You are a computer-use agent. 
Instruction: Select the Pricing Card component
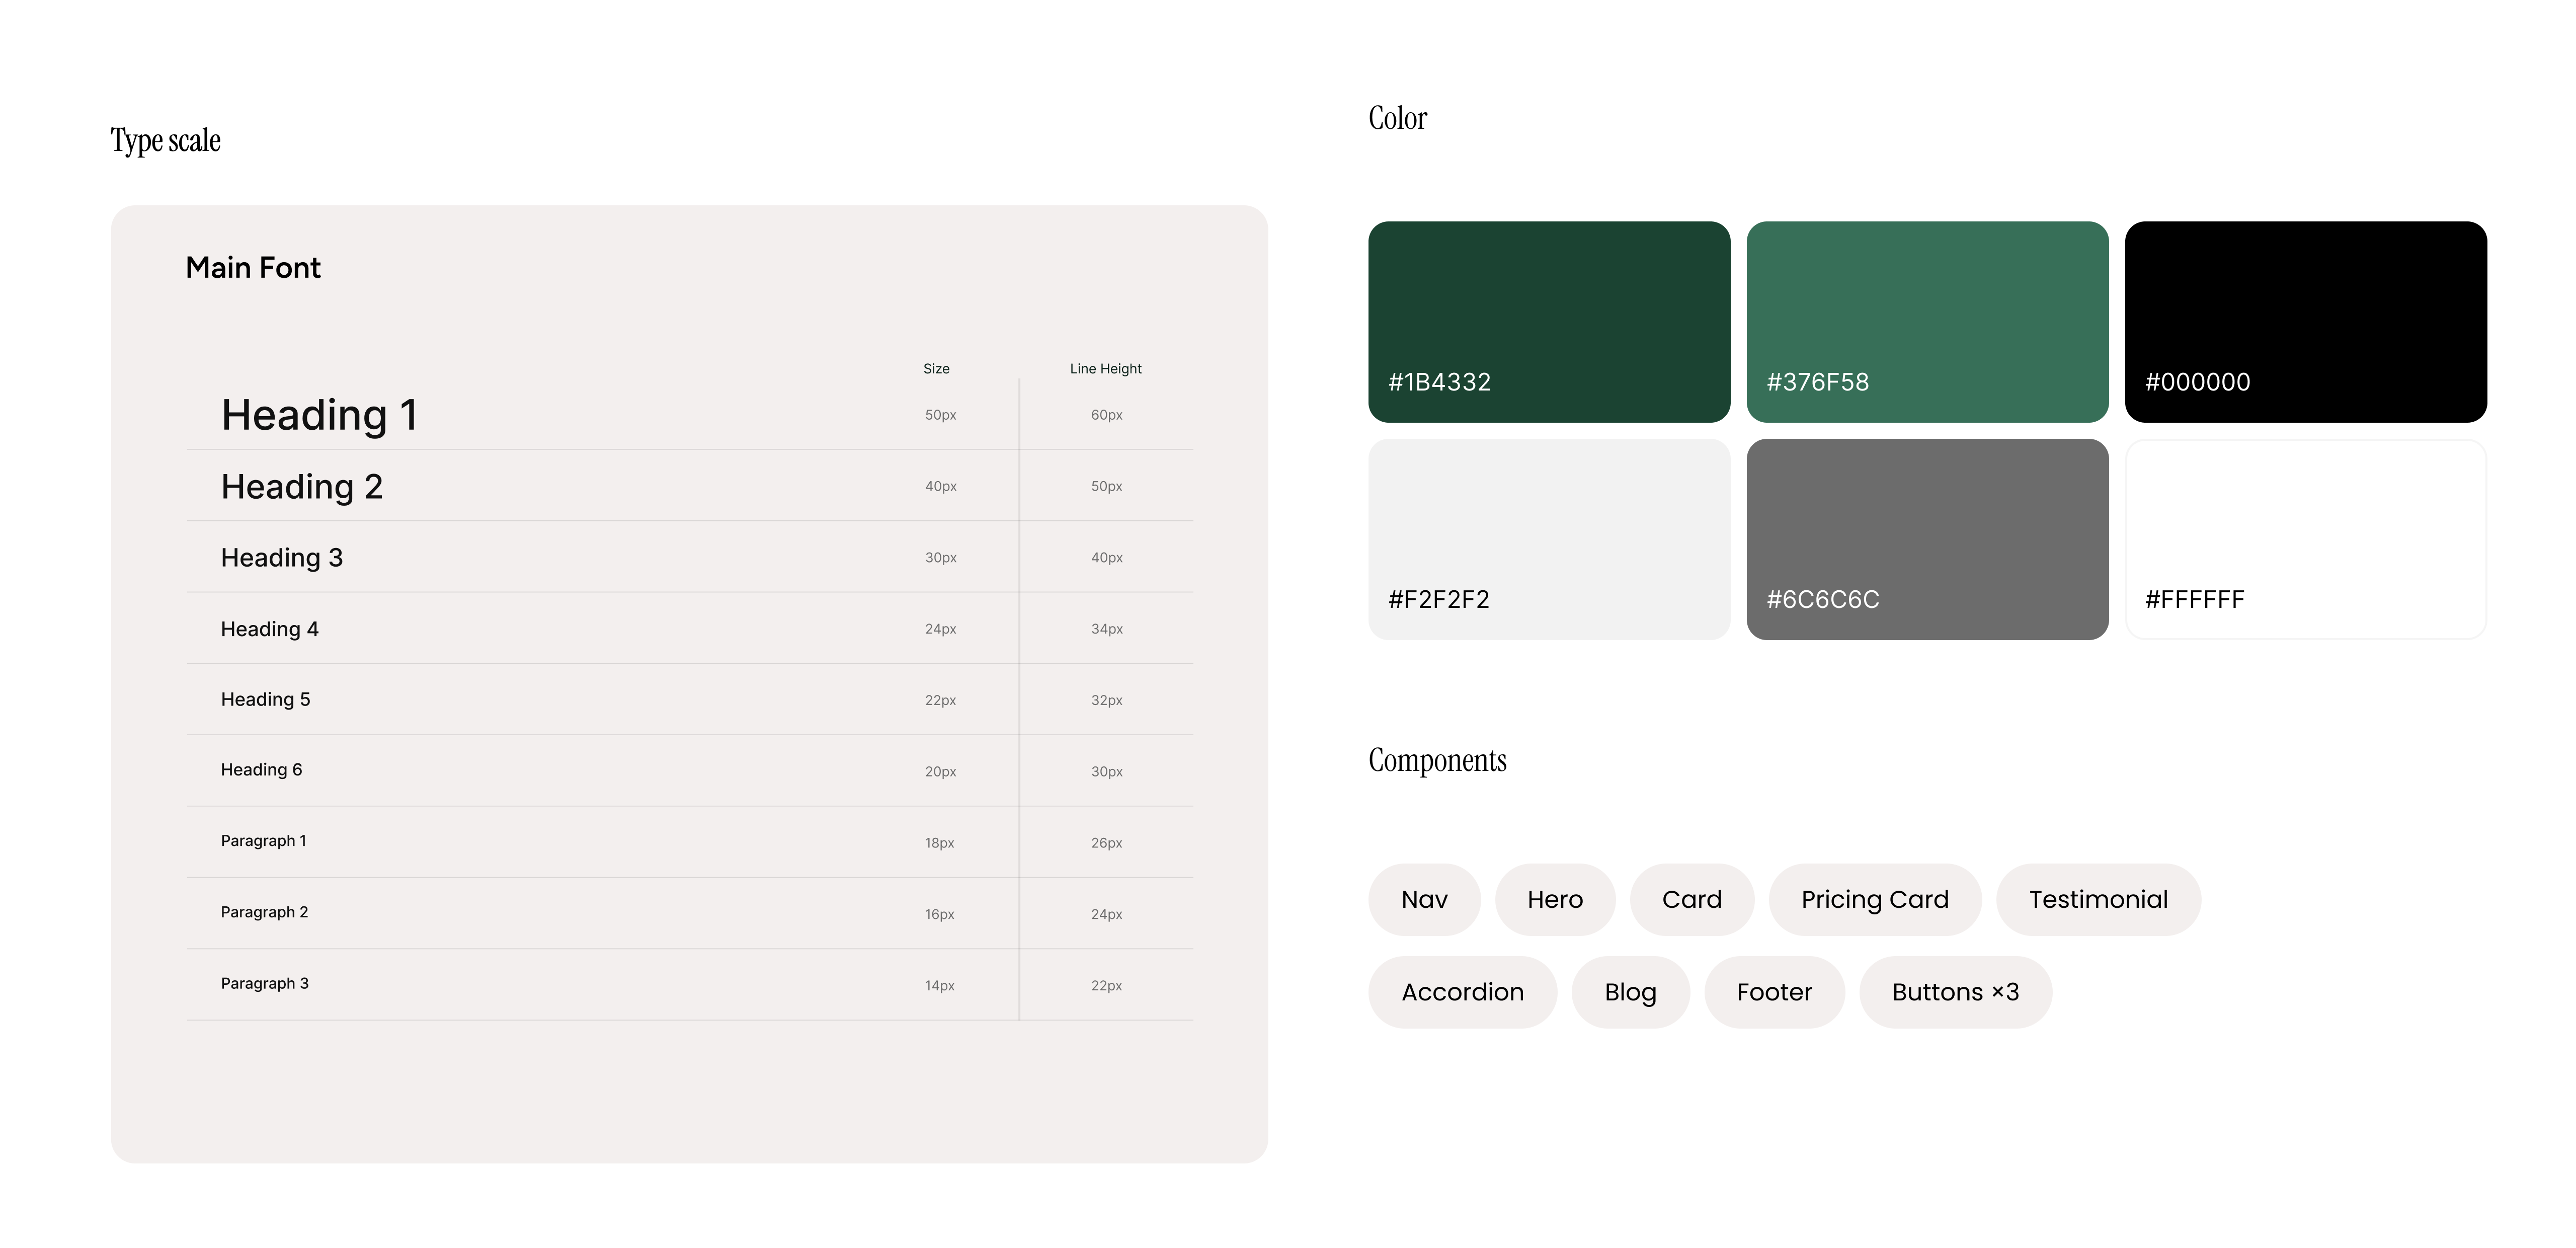[1875, 900]
